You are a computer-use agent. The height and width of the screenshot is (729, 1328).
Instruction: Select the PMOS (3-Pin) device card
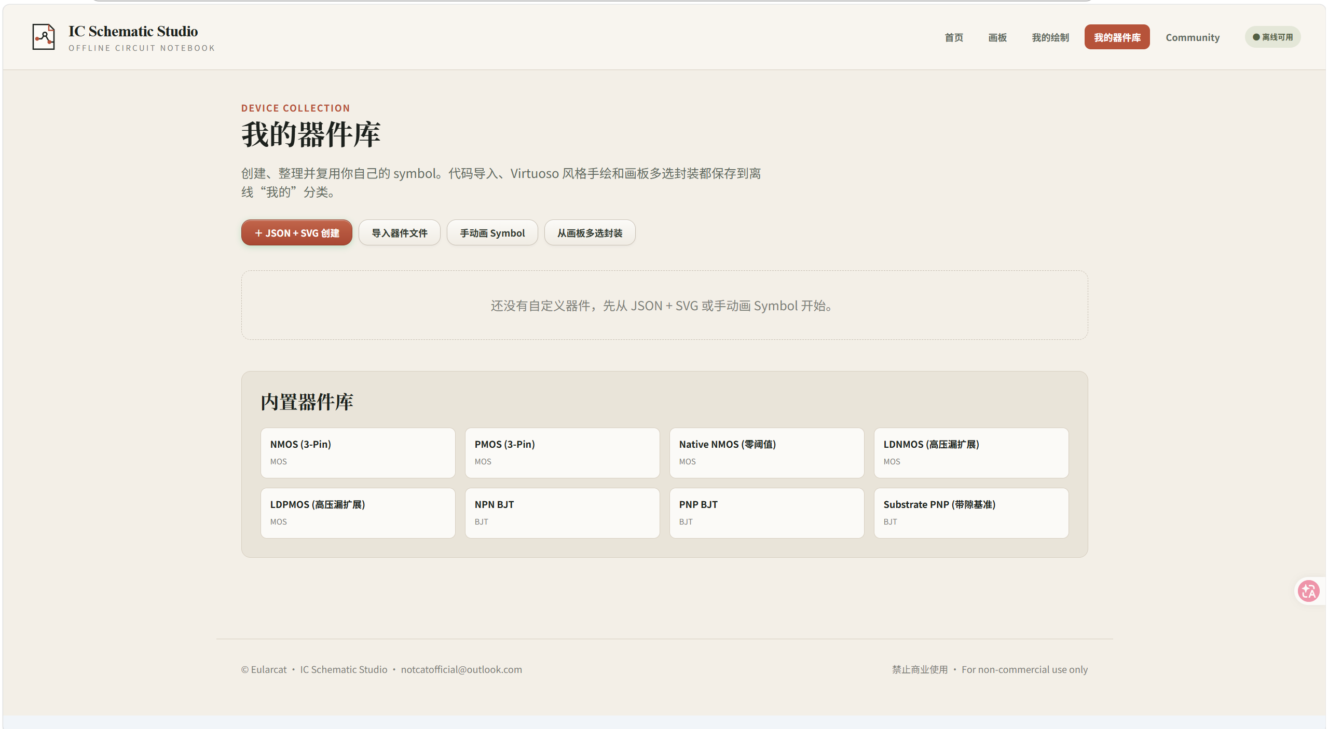[562, 453]
